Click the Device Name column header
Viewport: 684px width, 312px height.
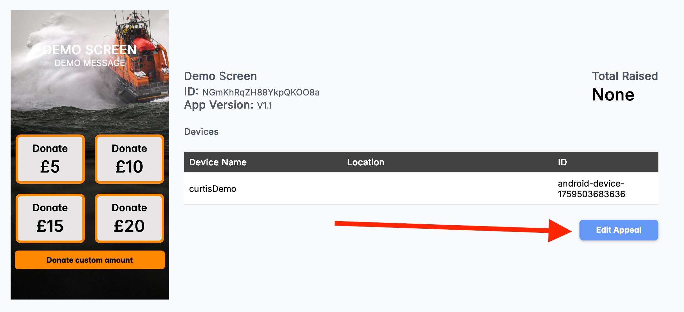click(218, 162)
